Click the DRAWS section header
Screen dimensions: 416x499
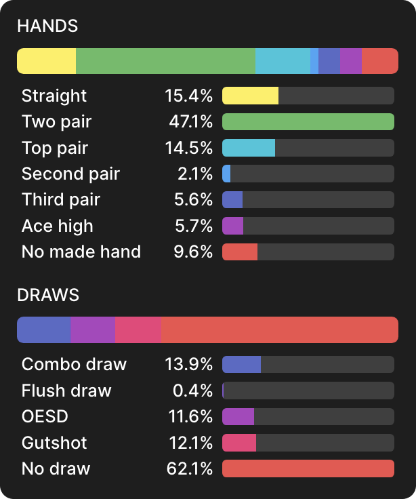coord(48,295)
